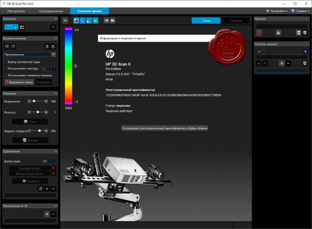Click the camera screenshot icon in viewport toolbar
The image size is (312, 229).
(x=107, y=20)
